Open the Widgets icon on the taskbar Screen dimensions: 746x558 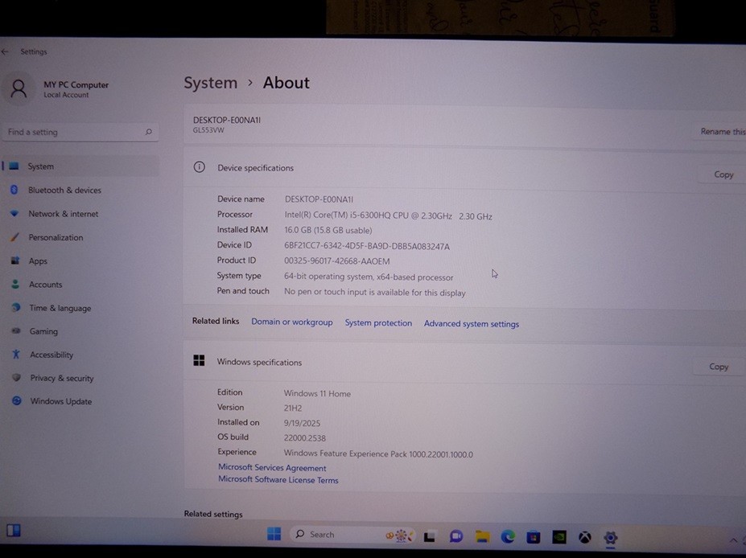[14, 531]
